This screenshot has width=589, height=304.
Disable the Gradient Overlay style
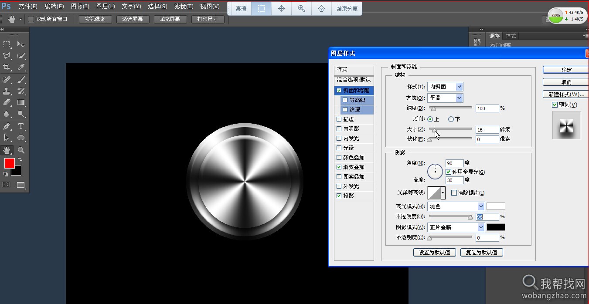(339, 167)
